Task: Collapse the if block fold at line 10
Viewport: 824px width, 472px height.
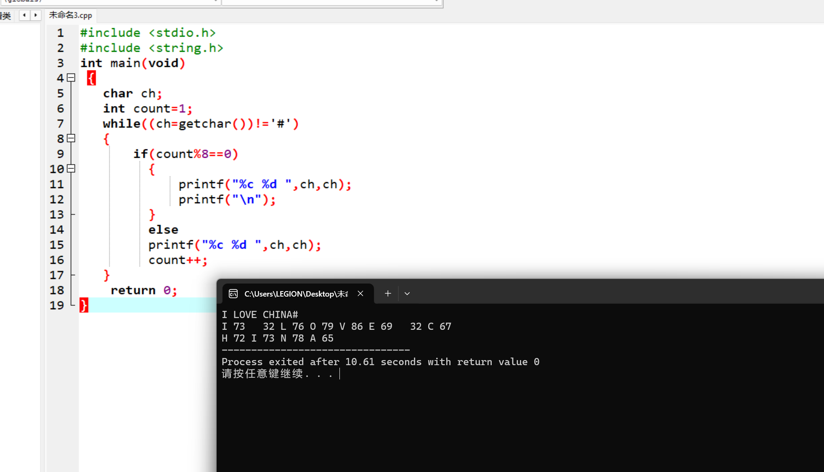Action: coord(71,169)
